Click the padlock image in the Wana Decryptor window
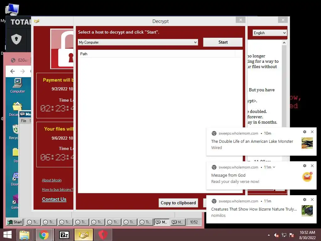321x241 pixels. (62, 49)
